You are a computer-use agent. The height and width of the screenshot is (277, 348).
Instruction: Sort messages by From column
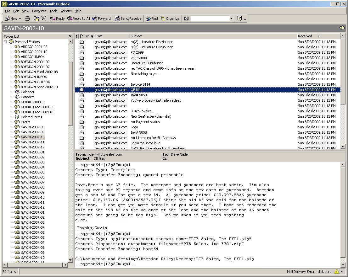point(112,36)
